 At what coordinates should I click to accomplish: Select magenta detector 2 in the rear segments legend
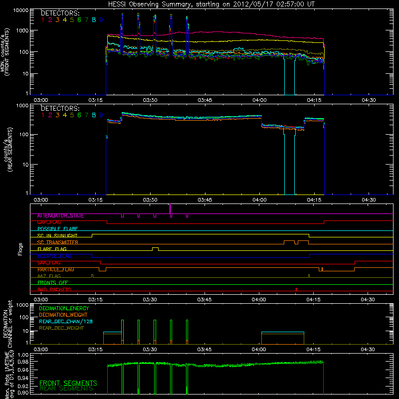coord(50,115)
